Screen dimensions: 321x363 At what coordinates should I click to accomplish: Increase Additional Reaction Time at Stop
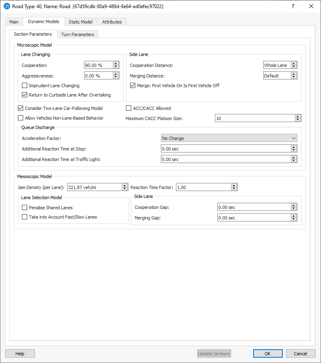(294, 147)
